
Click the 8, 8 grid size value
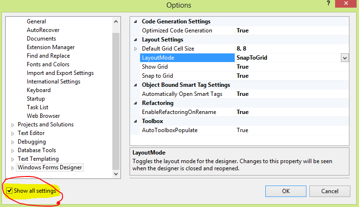[x=241, y=49]
